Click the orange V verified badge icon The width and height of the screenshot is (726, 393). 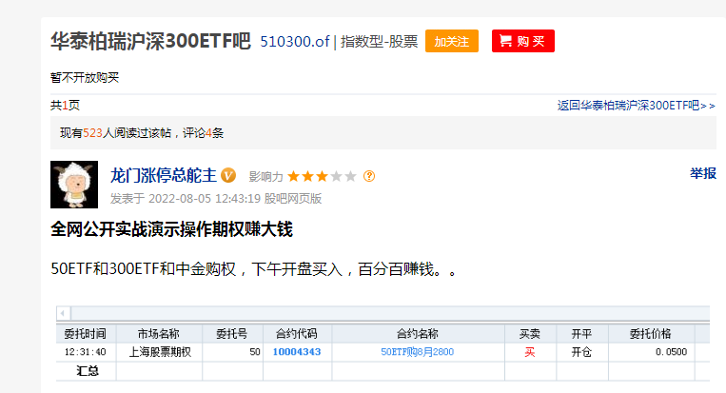pos(227,175)
